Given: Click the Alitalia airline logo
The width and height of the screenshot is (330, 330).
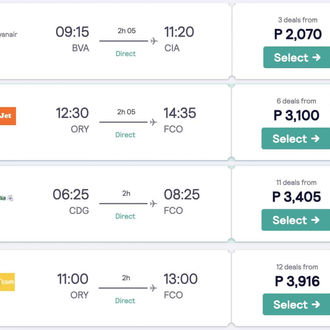Looking at the screenshot, I should click(7, 198).
